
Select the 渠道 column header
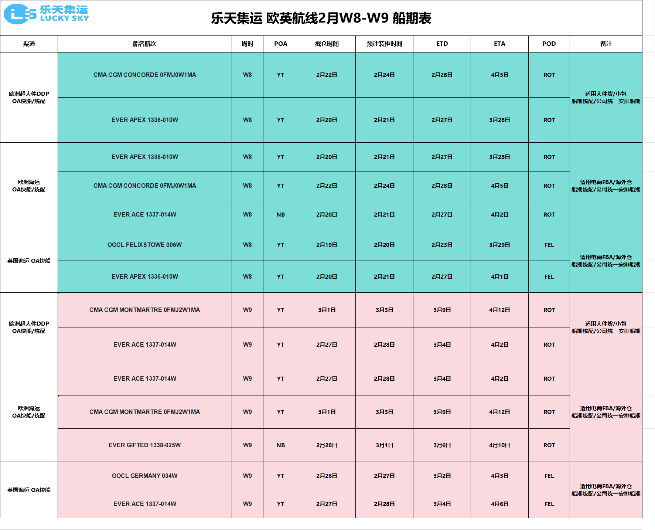(x=29, y=44)
